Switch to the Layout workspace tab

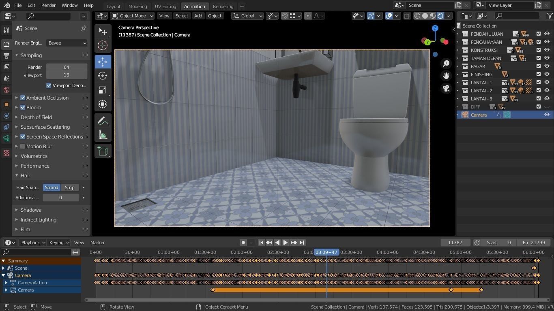(x=114, y=6)
